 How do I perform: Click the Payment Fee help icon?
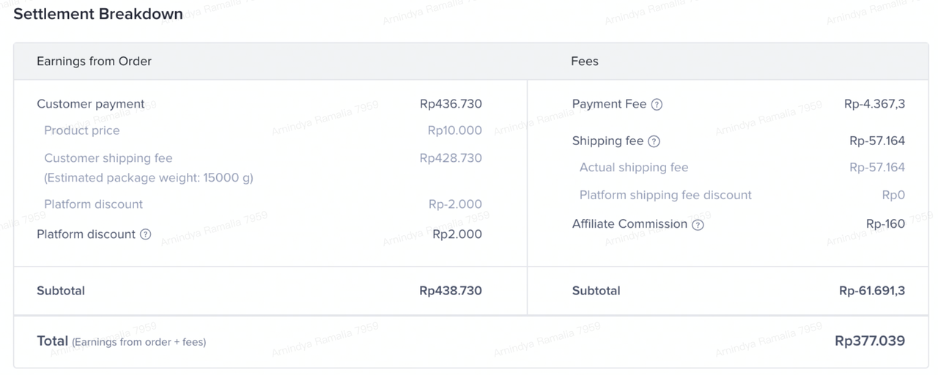point(657,105)
